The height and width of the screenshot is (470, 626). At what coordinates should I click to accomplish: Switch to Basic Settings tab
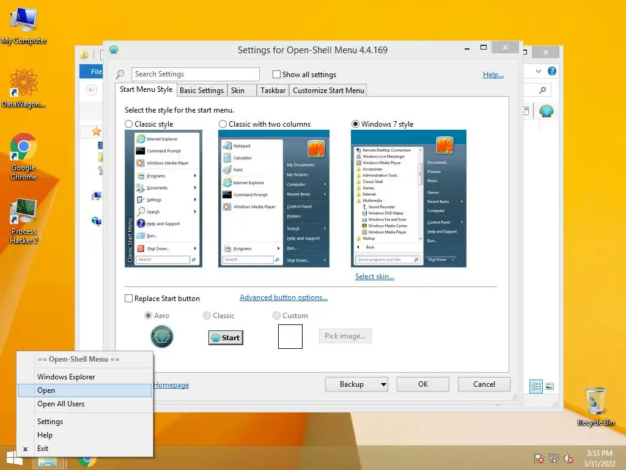[x=202, y=91]
